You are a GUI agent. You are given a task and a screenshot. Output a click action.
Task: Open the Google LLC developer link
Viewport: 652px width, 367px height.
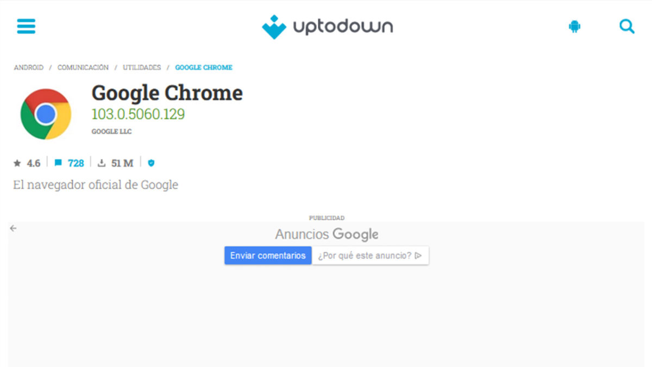[111, 132]
